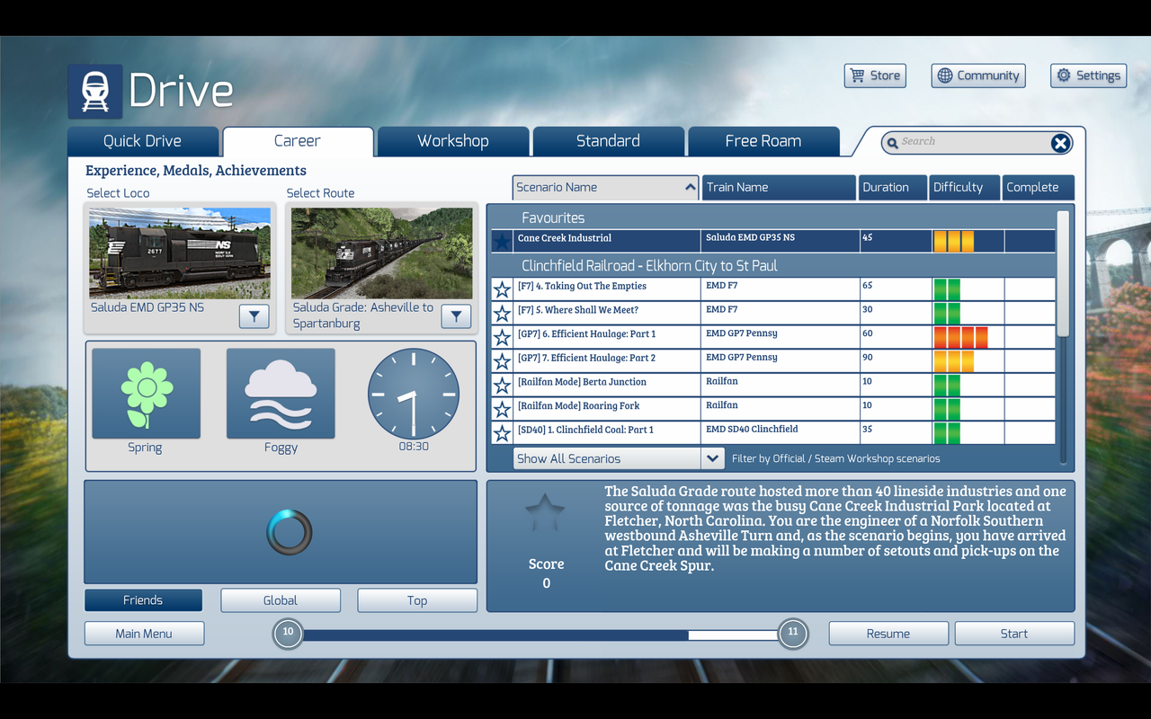Click the level 10 badge
1151x719 pixels.
288,634
